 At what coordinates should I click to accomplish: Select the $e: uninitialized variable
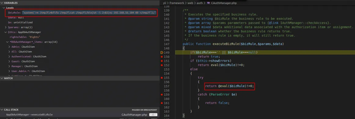click(20, 22)
